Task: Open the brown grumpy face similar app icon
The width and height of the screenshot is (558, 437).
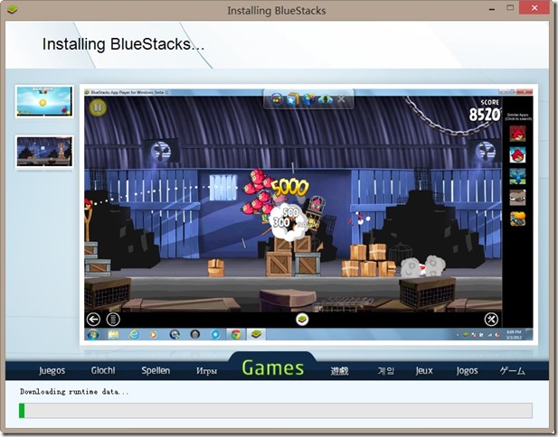Action: 517,197
